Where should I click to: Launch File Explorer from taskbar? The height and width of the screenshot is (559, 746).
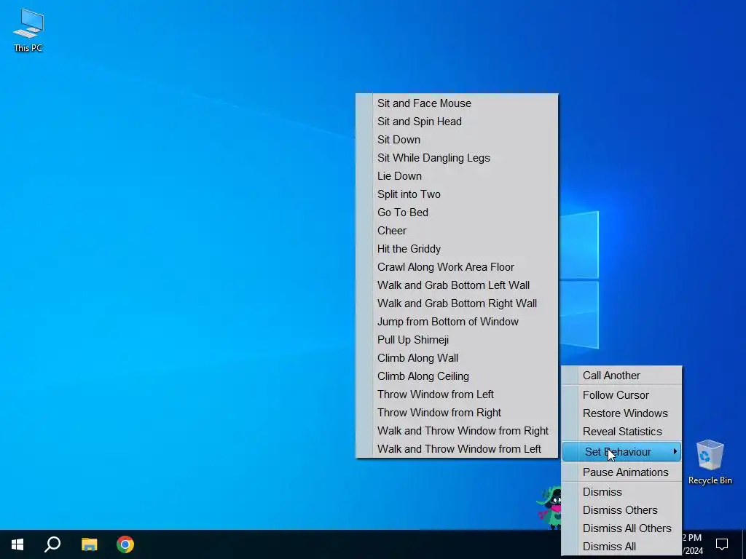[89, 544]
